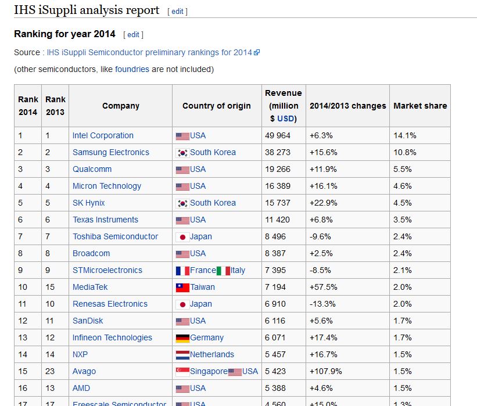Click the revenue value 38 273
The width and height of the screenshot is (477, 406).
click(x=278, y=152)
